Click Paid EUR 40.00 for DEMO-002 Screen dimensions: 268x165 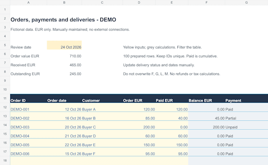click(183, 118)
